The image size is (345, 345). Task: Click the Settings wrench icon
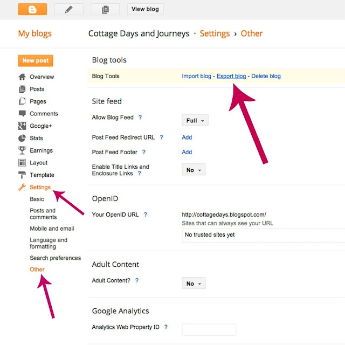coord(22,187)
